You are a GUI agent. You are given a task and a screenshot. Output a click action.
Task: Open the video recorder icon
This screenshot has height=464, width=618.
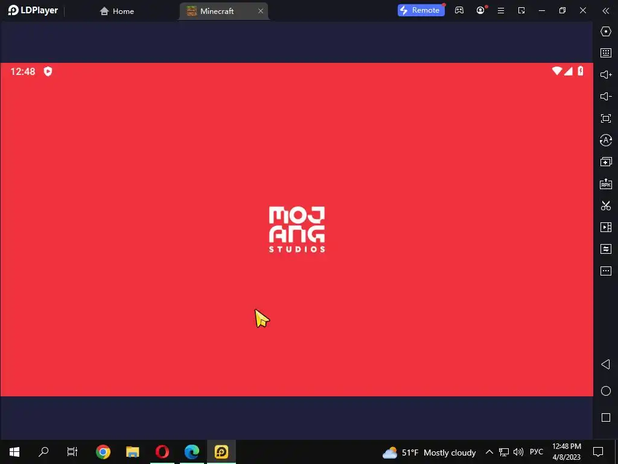(x=606, y=227)
